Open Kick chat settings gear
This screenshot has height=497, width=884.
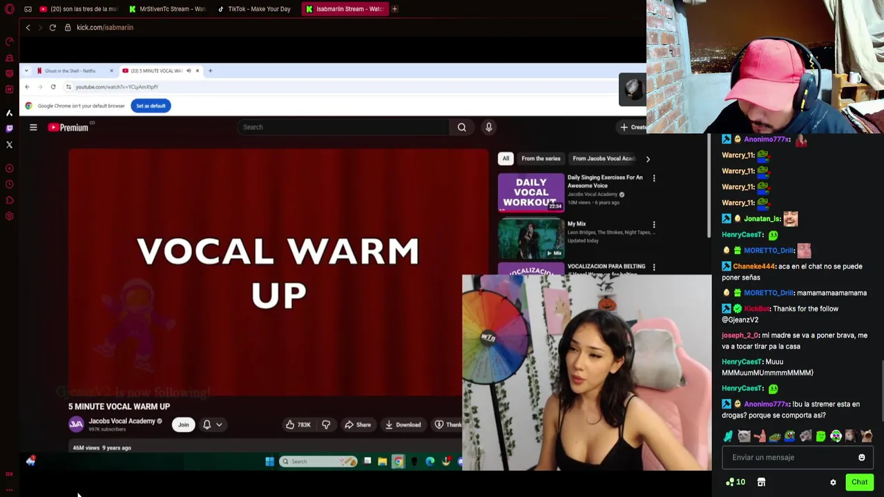[x=833, y=483]
